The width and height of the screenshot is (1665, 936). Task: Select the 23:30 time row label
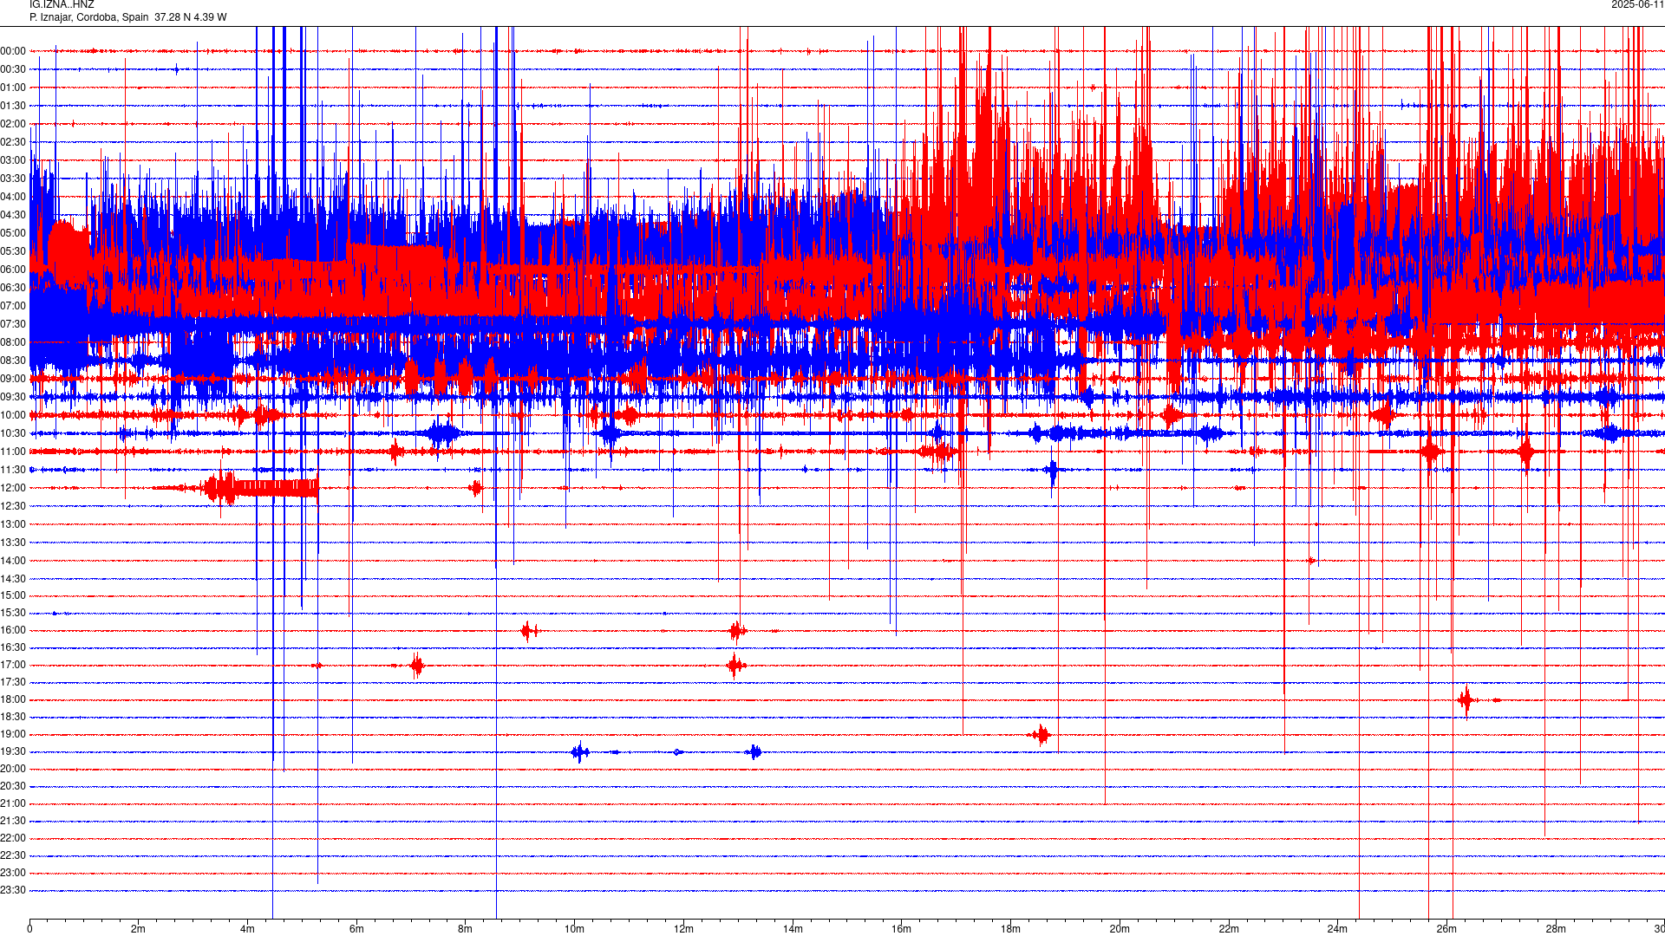point(13,890)
